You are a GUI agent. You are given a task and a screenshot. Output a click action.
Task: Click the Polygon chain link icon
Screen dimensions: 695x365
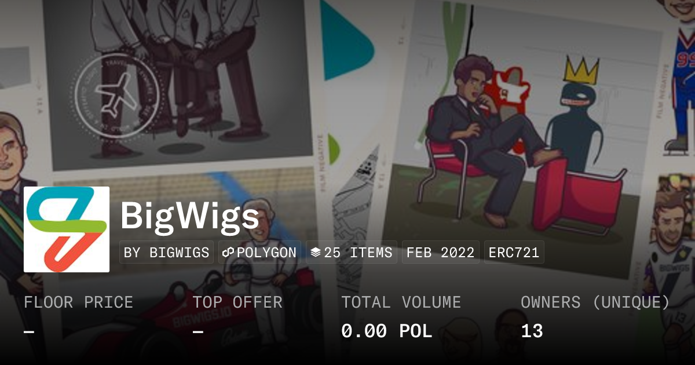(228, 253)
